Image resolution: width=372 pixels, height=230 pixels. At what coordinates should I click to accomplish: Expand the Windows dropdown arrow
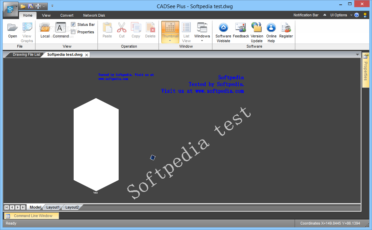(202, 41)
